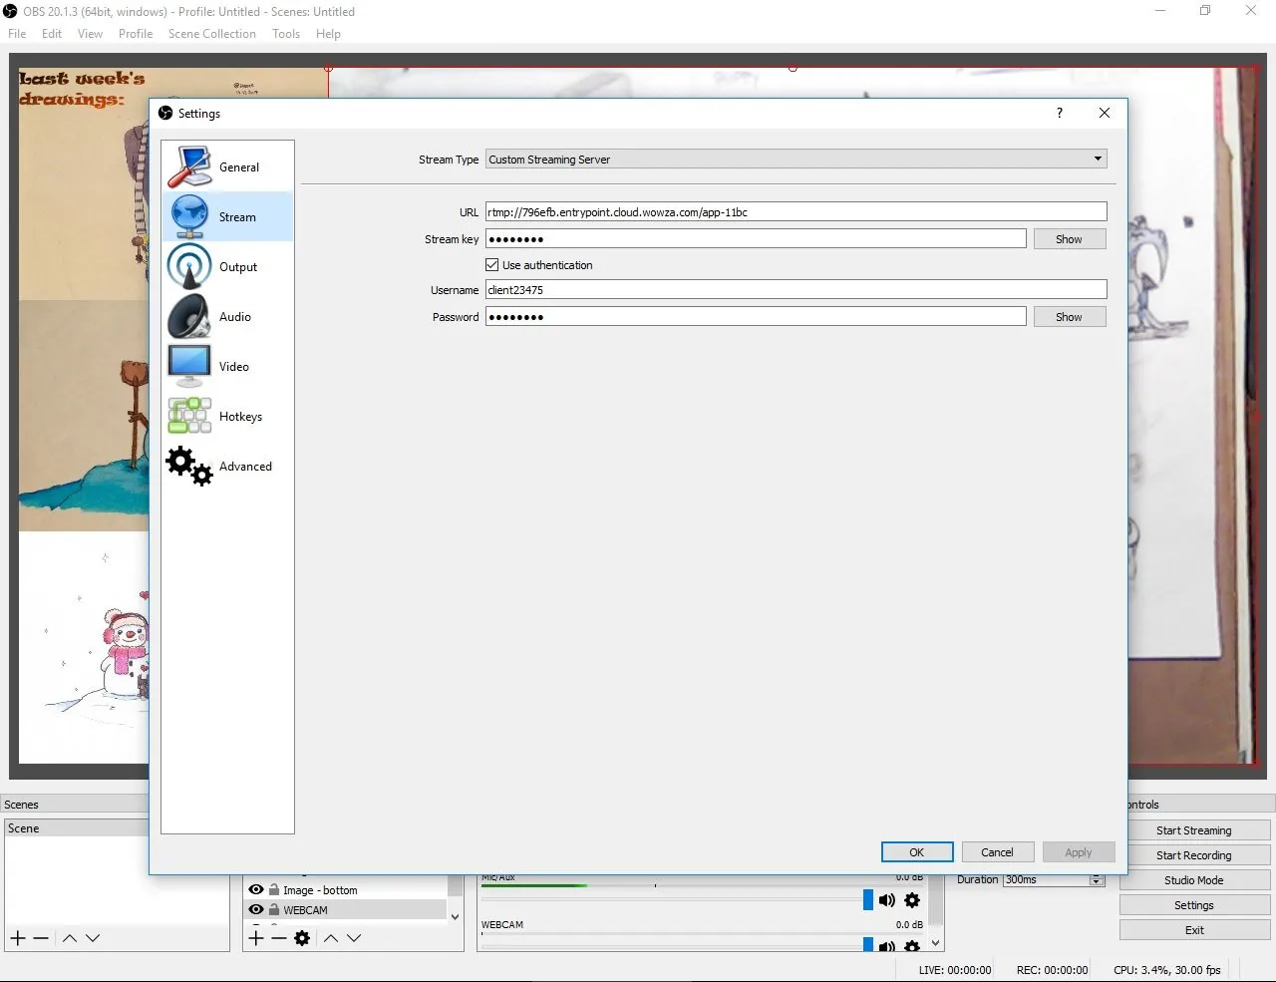The image size is (1276, 982).
Task: Adjust the transition Duration spinner arrows
Action: click(x=1097, y=879)
